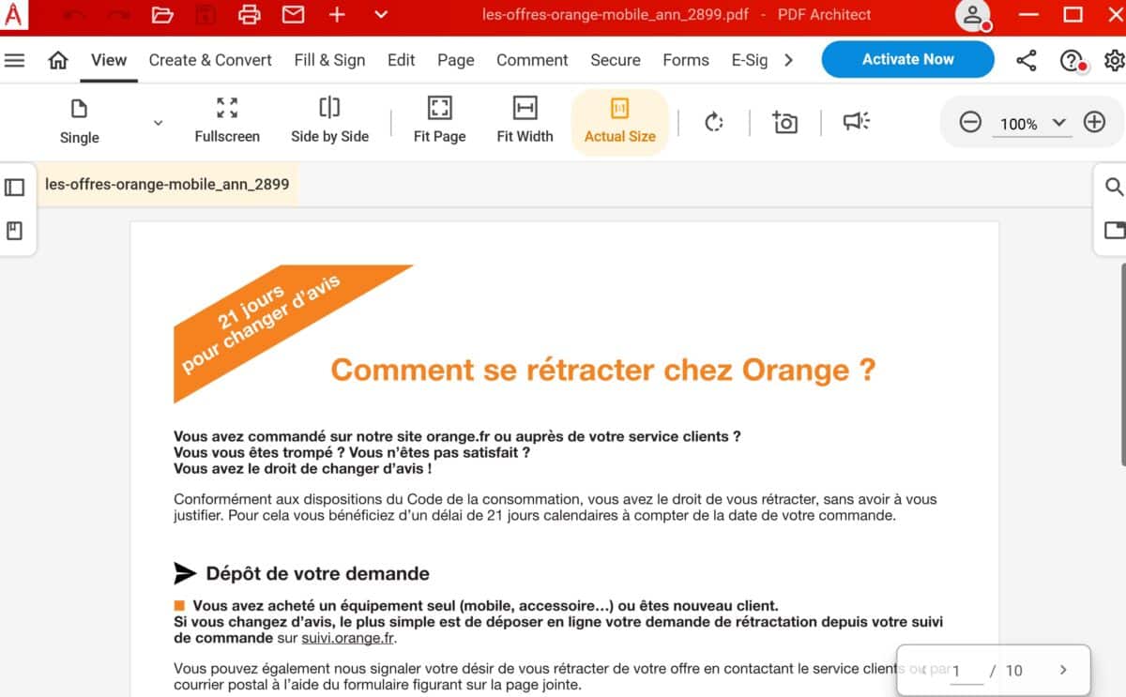Print the document using the printer icon
Screen dimensions: 1126x697
[249, 15]
